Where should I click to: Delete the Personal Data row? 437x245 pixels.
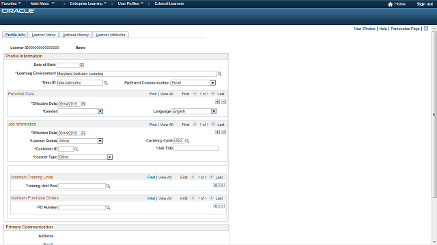223,102
